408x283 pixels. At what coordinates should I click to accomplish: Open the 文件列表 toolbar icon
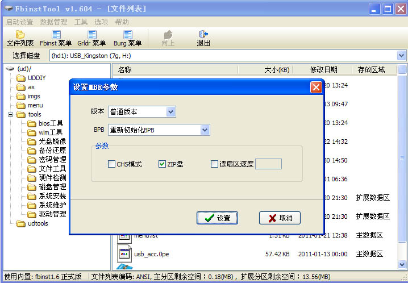tap(20, 38)
